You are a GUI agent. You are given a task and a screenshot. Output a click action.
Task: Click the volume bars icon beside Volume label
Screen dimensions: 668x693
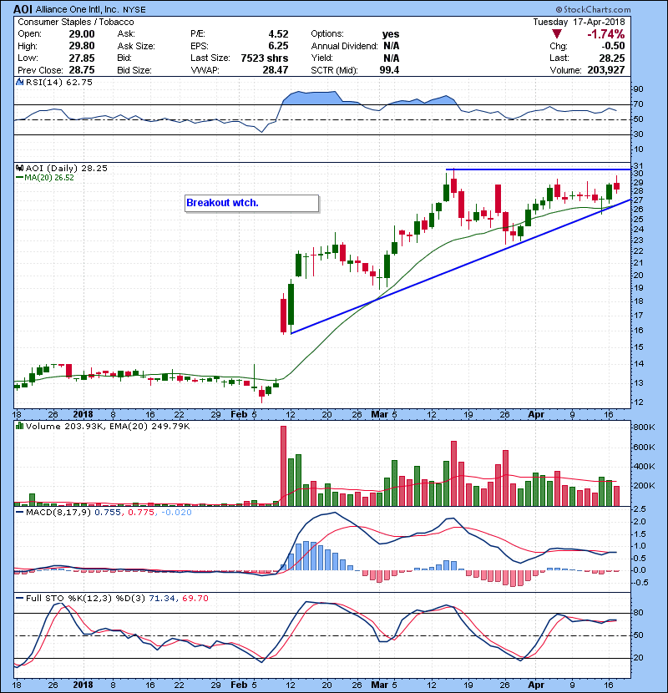click(x=19, y=426)
